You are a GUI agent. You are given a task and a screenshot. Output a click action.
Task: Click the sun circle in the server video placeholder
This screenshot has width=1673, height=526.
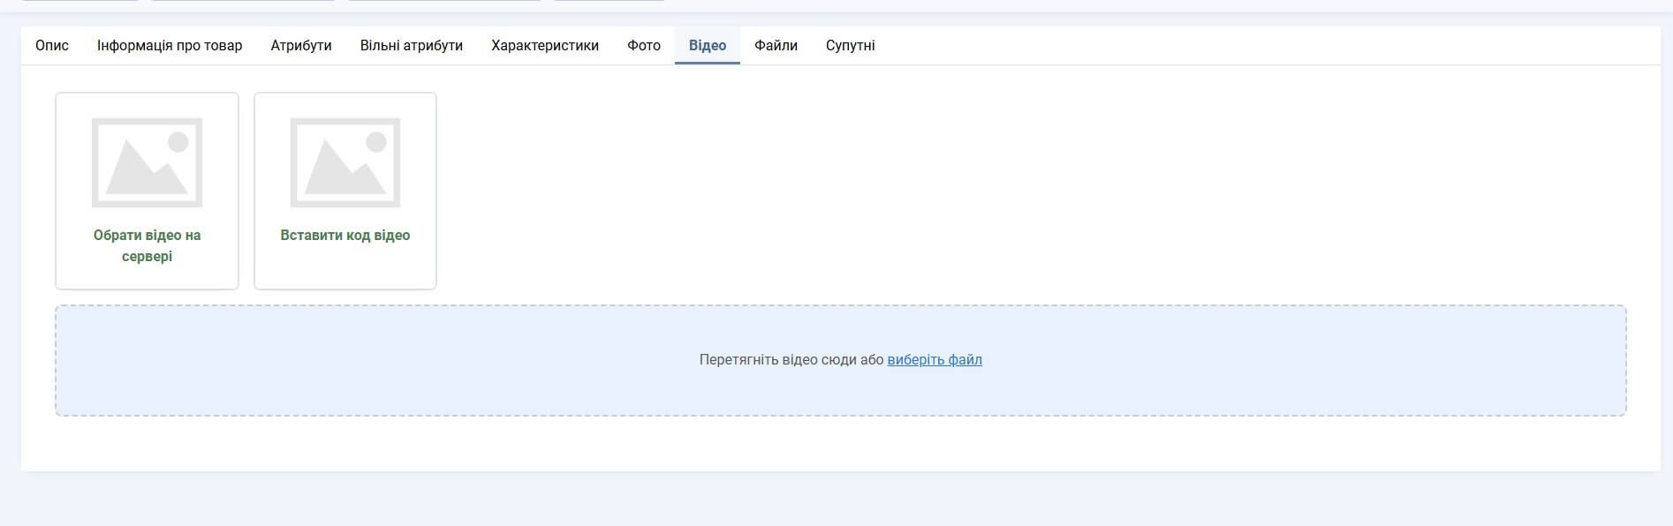pyautogui.click(x=178, y=141)
